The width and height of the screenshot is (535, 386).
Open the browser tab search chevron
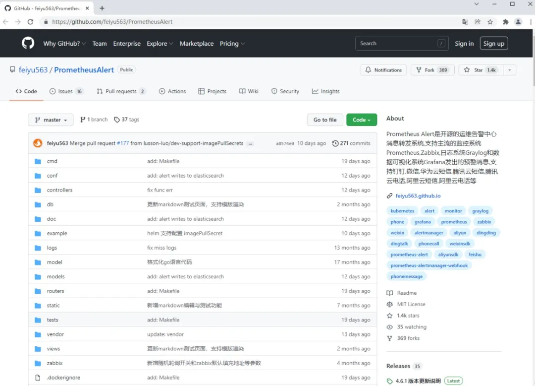pyautogui.click(x=477, y=4)
